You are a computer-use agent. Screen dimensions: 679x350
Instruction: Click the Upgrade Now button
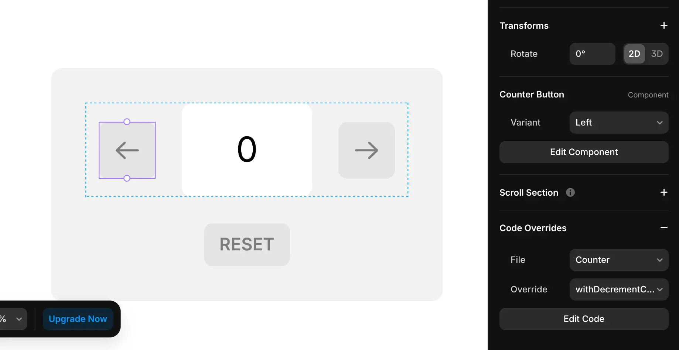(x=78, y=319)
